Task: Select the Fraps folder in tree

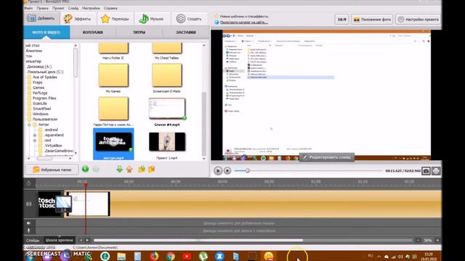Action: (38, 82)
